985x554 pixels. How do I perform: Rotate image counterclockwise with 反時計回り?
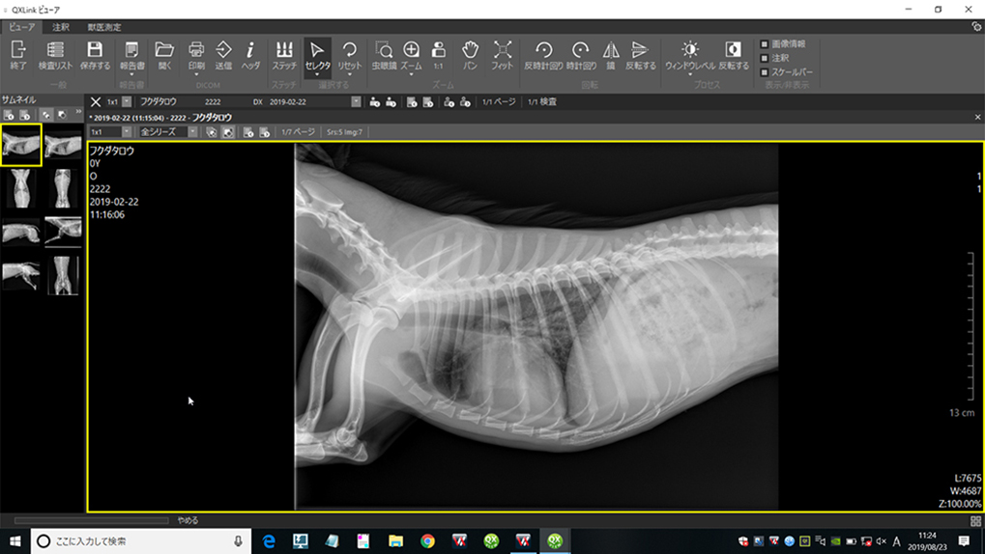pos(543,54)
